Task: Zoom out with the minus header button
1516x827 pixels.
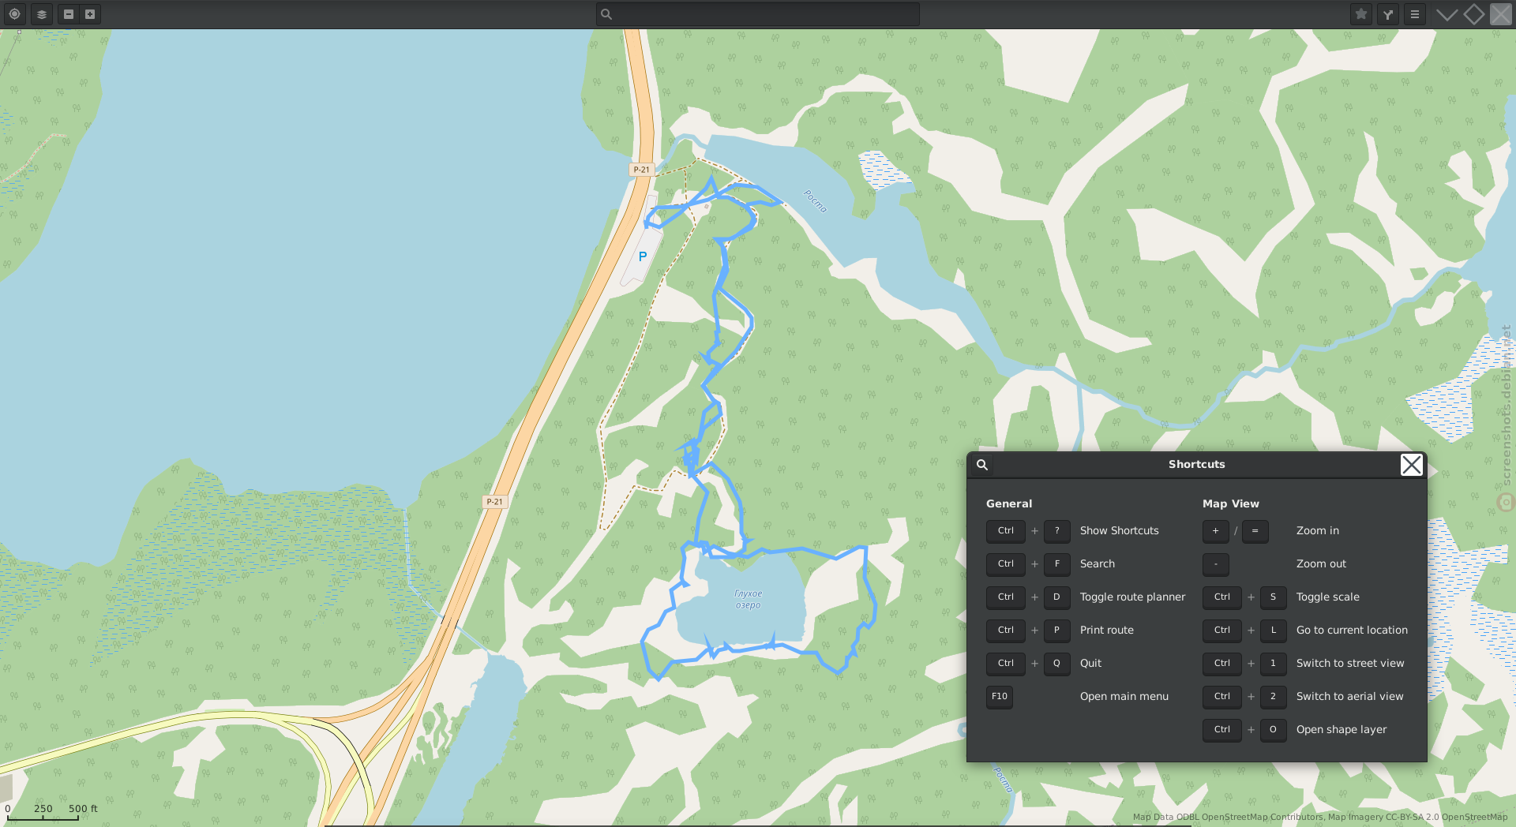Action: tap(69, 14)
